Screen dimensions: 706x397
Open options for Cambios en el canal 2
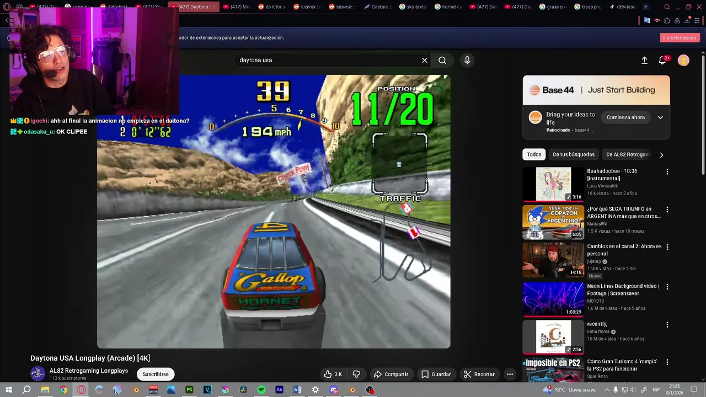click(x=667, y=247)
